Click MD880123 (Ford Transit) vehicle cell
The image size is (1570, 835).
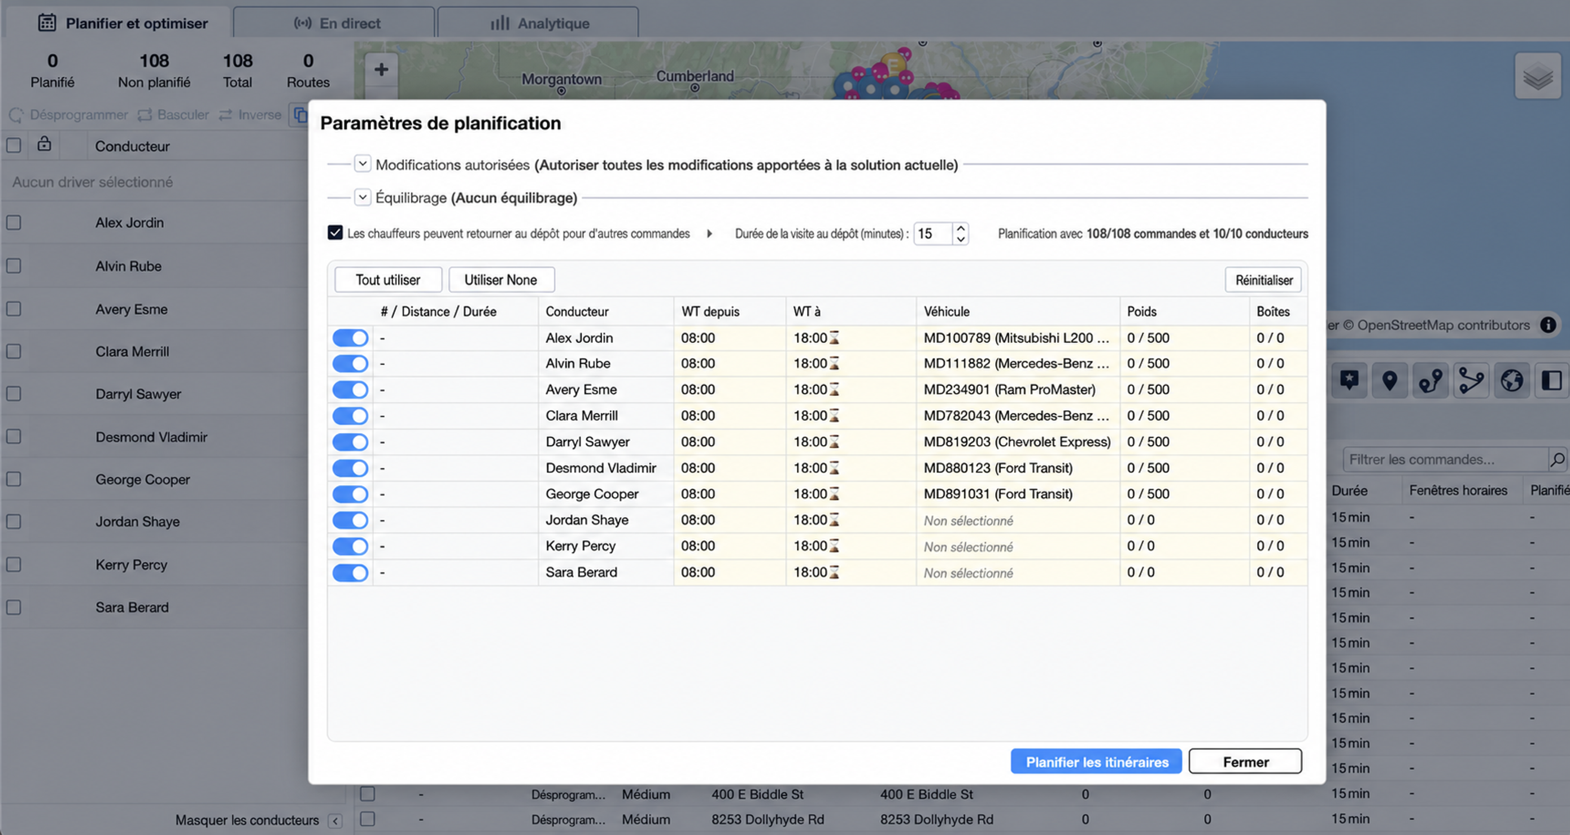(x=1018, y=468)
